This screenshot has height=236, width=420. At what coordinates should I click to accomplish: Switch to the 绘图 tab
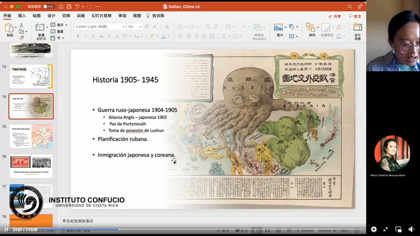pos(37,16)
